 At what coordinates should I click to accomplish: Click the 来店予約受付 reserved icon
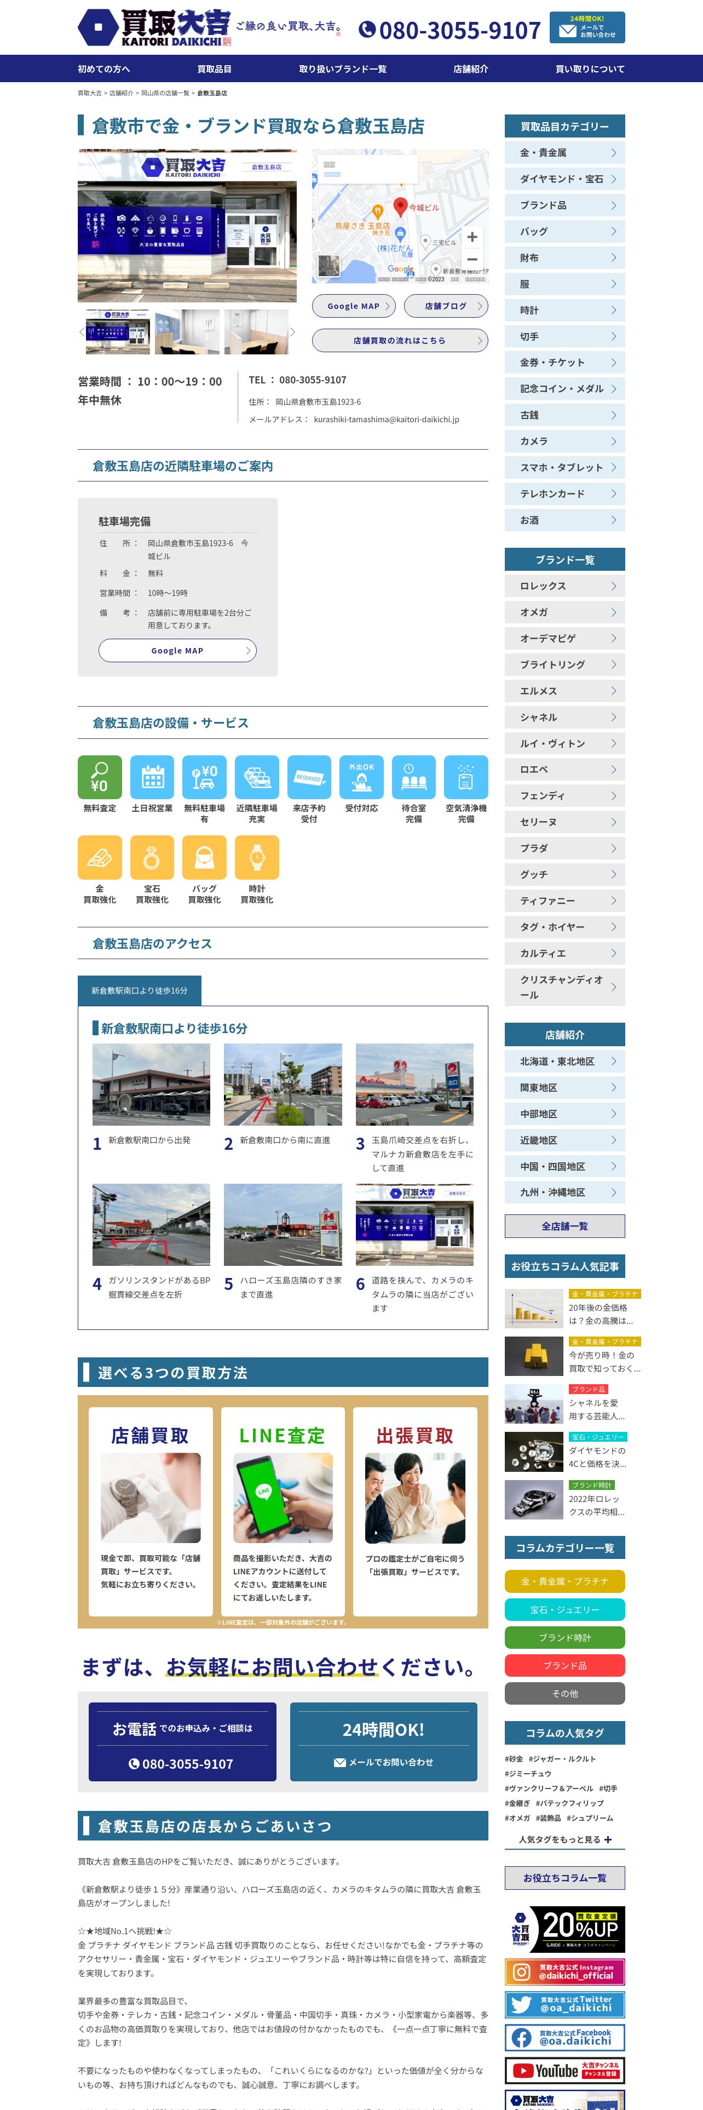point(309,777)
